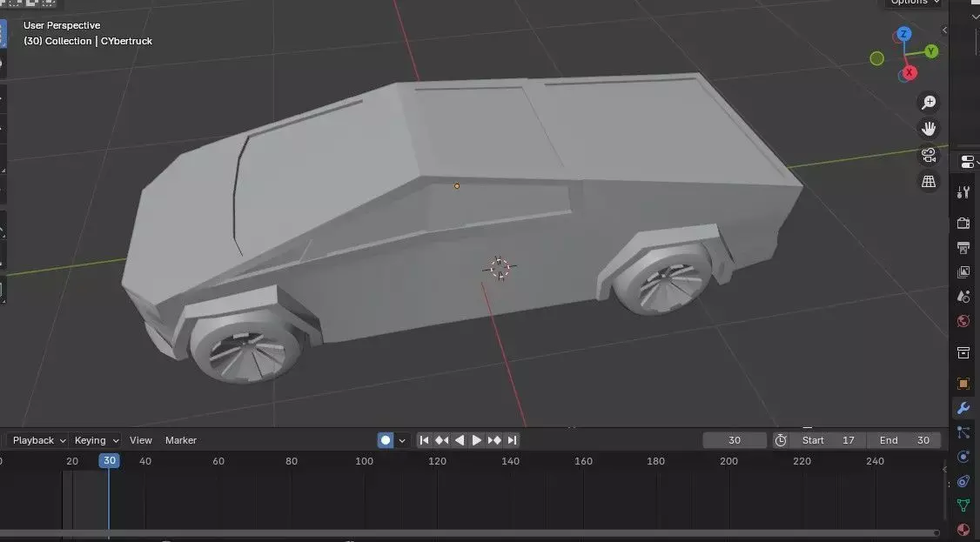
Task: Expand the viewport sidebar arrow
Action: (944, 30)
